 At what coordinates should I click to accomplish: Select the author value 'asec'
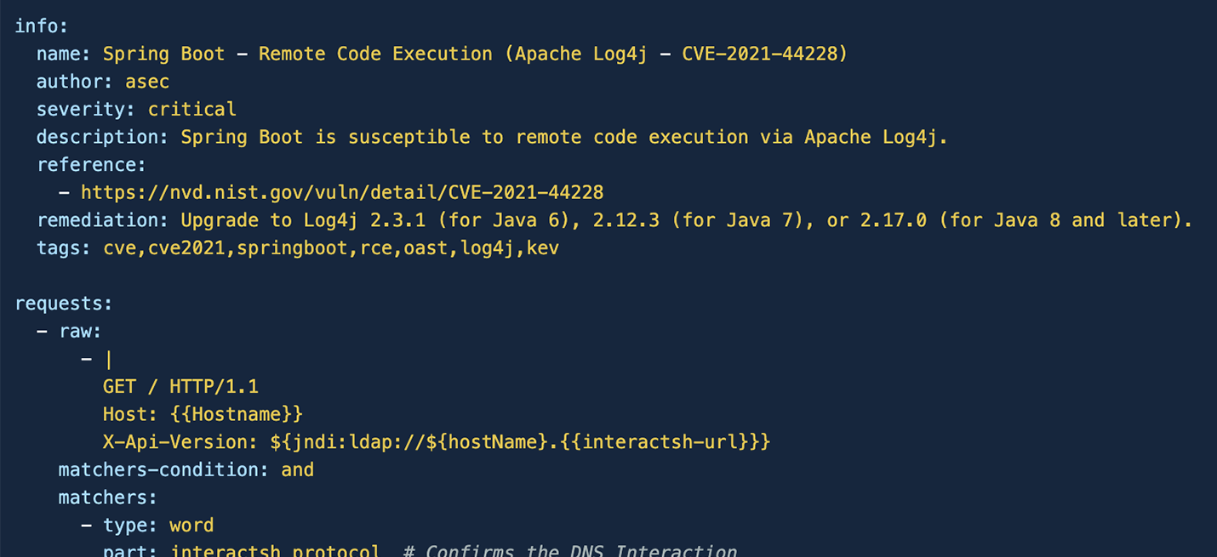(147, 82)
